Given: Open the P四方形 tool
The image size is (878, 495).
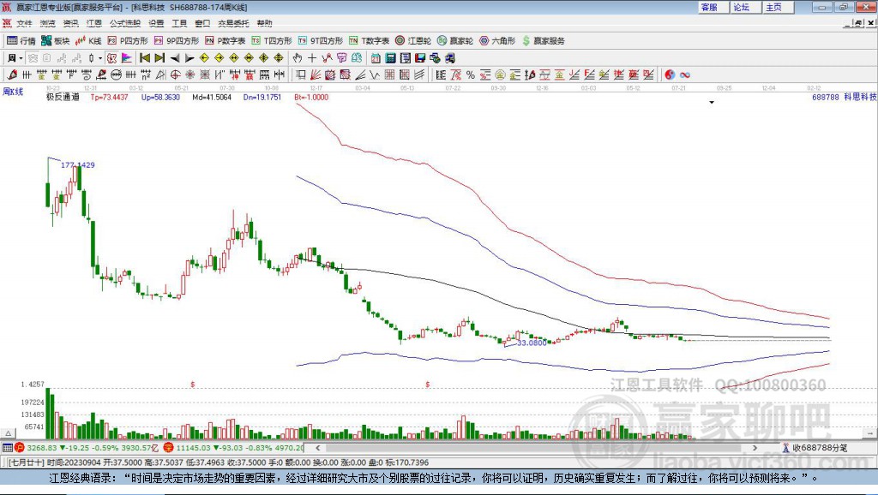Looking at the screenshot, I should click(x=128, y=41).
